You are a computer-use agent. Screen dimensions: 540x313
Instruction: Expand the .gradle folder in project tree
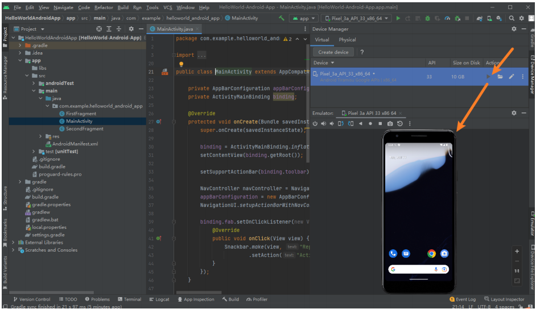pyautogui.click(x=20, y=45)
